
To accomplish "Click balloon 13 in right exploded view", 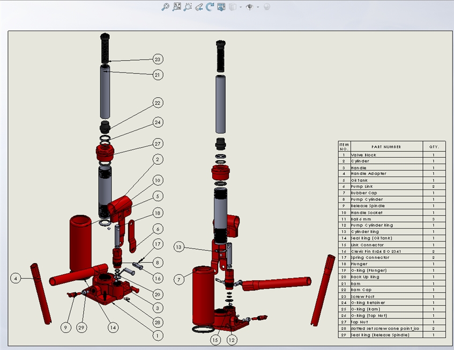I will [178, 247].
